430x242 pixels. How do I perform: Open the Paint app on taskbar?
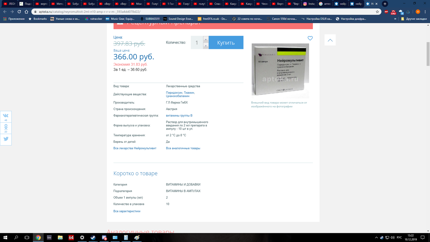[x=137, y=237]
